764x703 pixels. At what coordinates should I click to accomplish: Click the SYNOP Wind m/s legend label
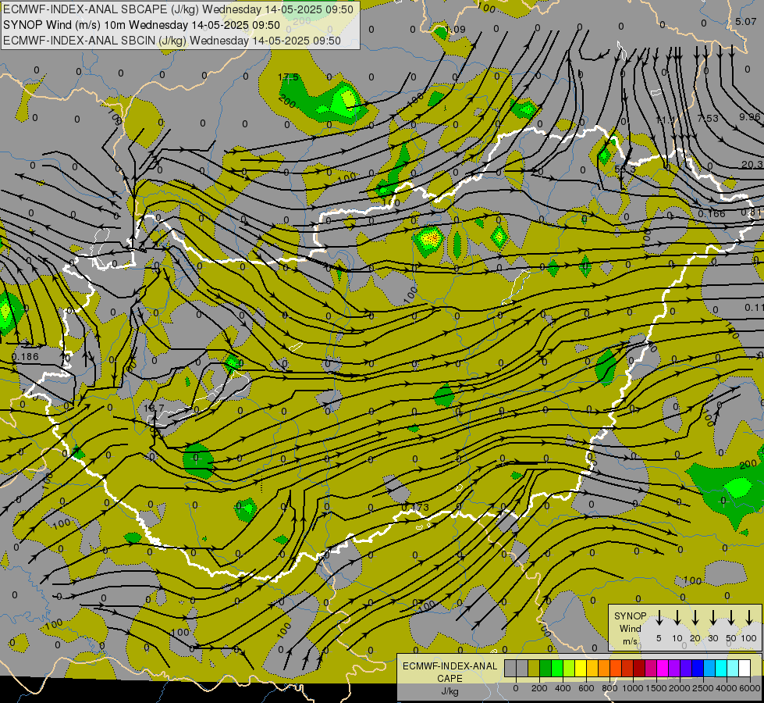(x=630, y=628)
